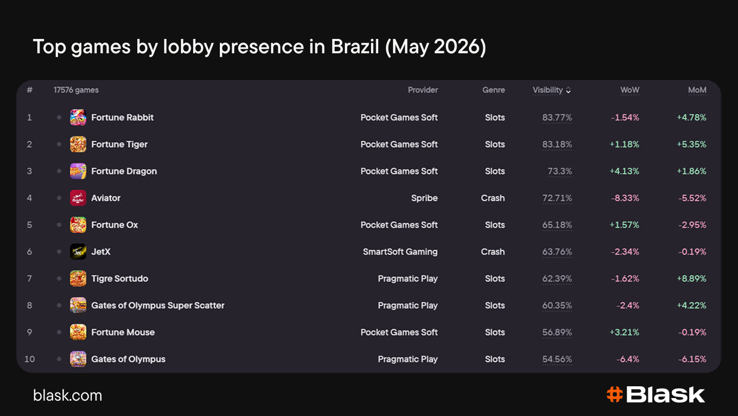738x416 pixels.
Task: Select the JetX game icon
Action: [x=78, y=252]
